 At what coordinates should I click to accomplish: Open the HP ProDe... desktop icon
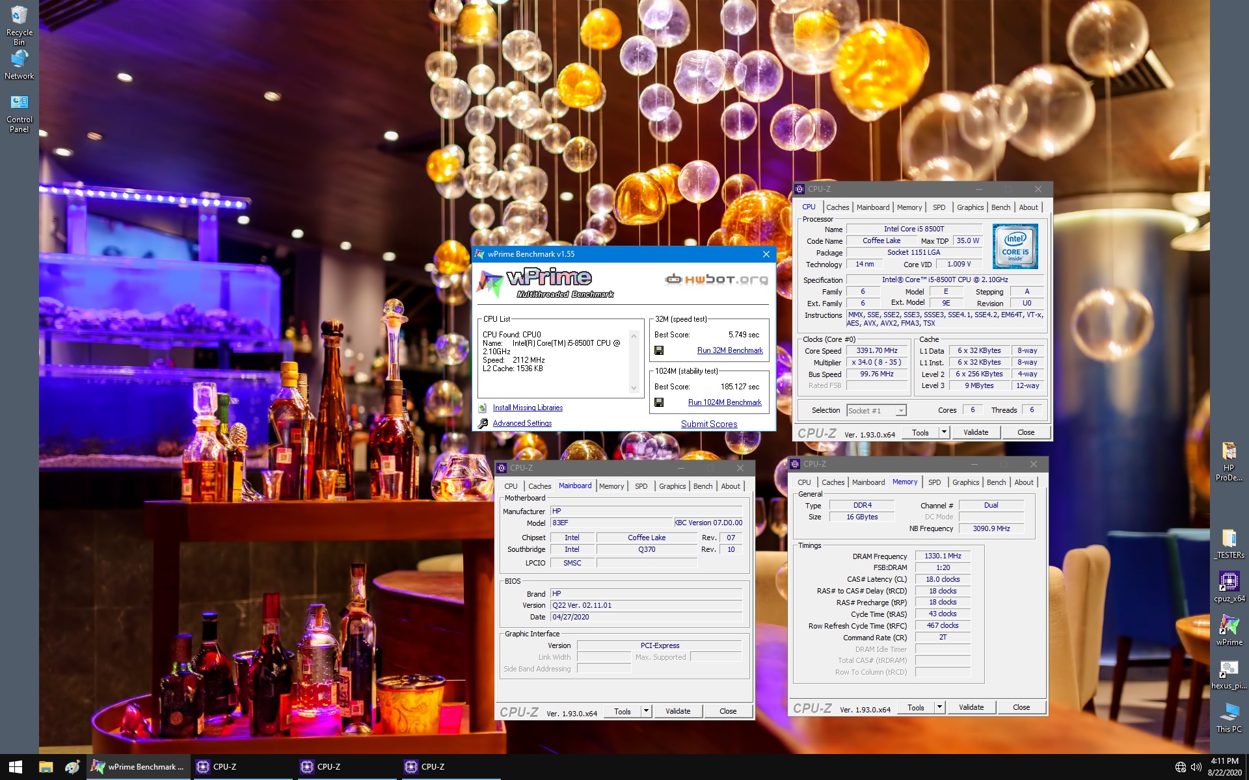pyautogui.click(x=1229, y=461)
